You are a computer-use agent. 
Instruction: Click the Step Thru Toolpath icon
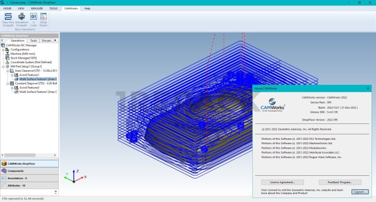8,17
